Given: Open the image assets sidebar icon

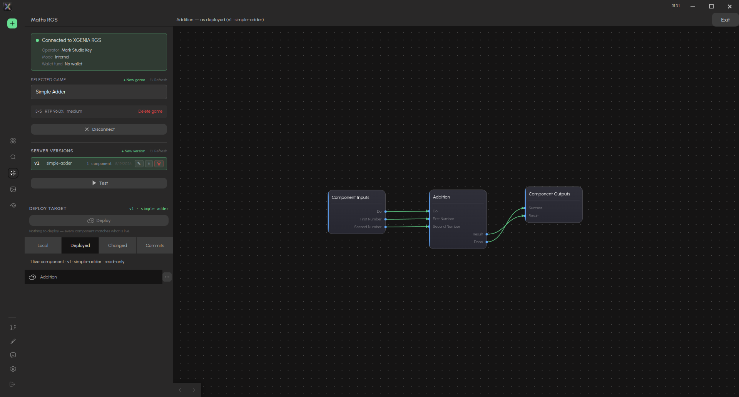Looking at the screenshot, I should point(13,189).
